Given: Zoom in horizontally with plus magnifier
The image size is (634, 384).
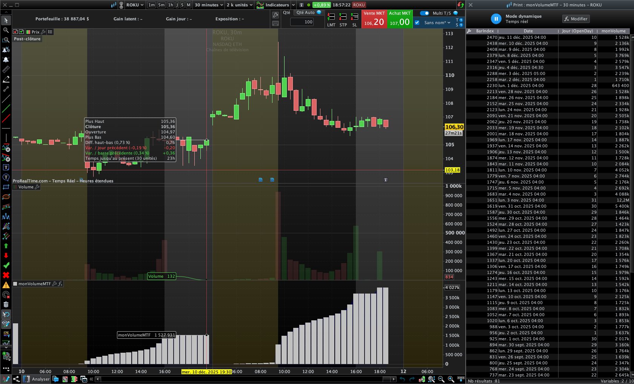Looking at the screenshot, I should pos(451,379).
